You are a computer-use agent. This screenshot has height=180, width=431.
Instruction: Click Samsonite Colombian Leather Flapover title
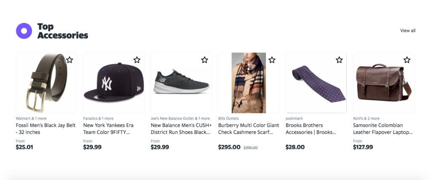pos(383,129)
